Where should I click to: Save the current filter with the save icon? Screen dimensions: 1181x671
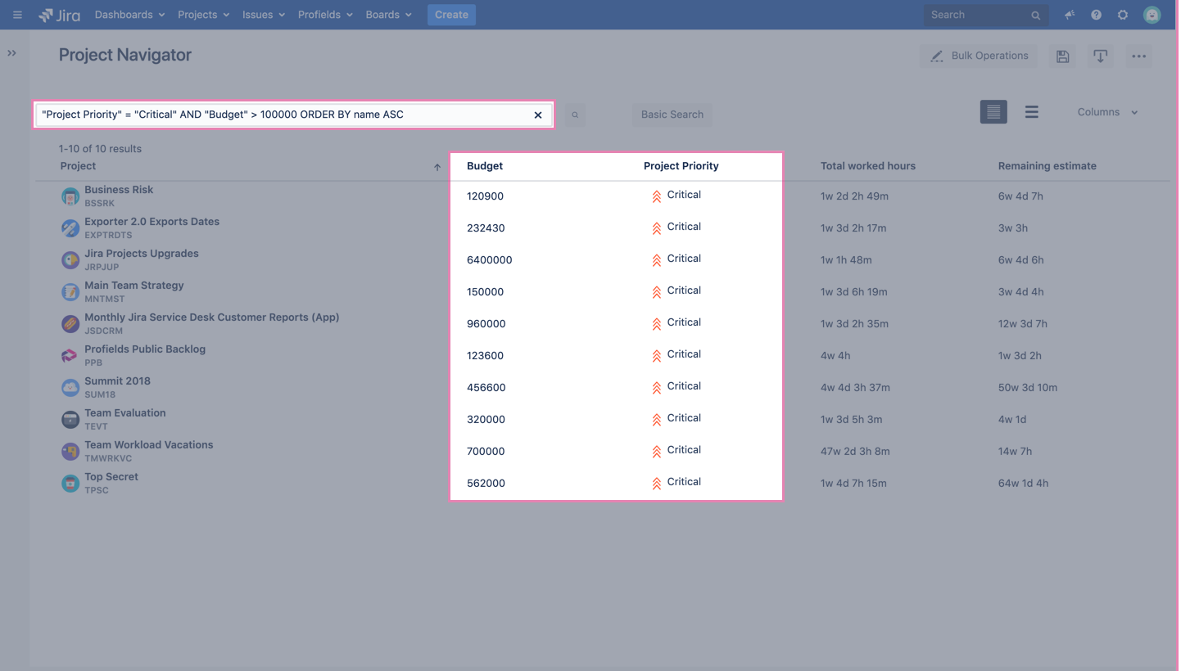[x=1062, y=56]
